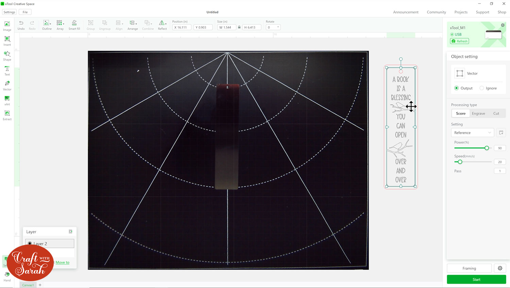Select the Output radio button
Image resolution: width=510 pixels, height=288 pixels.
point(457,88)
